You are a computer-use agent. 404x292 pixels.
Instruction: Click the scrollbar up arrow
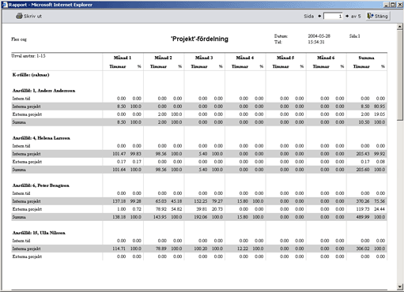point(400,27)
